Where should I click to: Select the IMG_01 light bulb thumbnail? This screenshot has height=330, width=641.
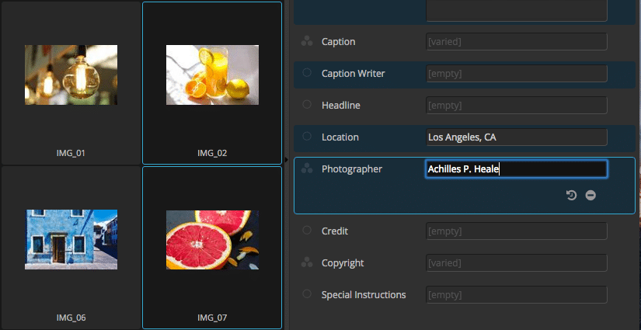(x=71, y=75)
